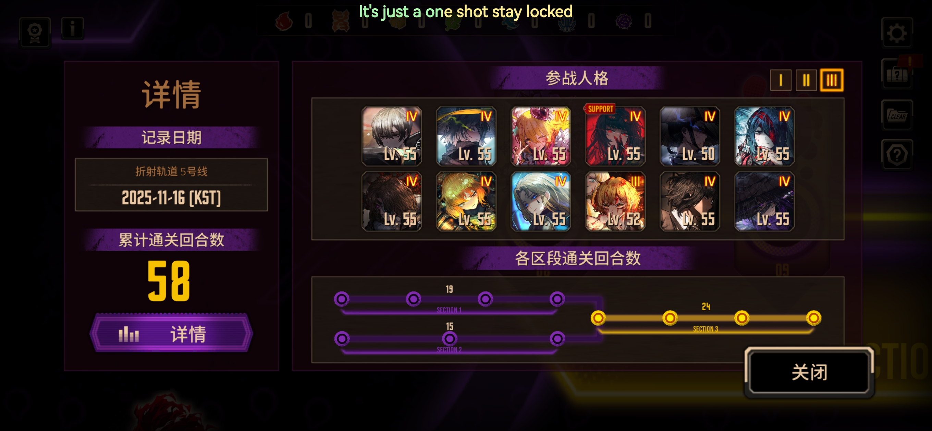Click the red flame resource icon
The image size is (932, 431).
tap(284, 21)
